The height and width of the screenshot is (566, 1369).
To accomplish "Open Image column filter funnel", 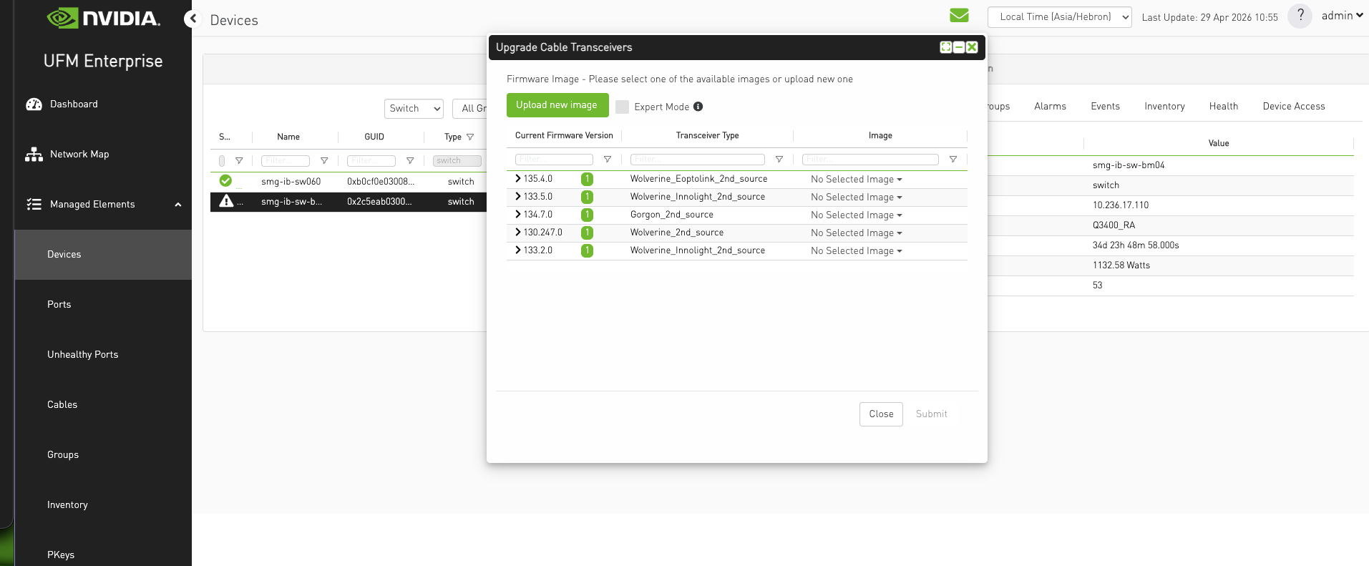I will [953, 160].
